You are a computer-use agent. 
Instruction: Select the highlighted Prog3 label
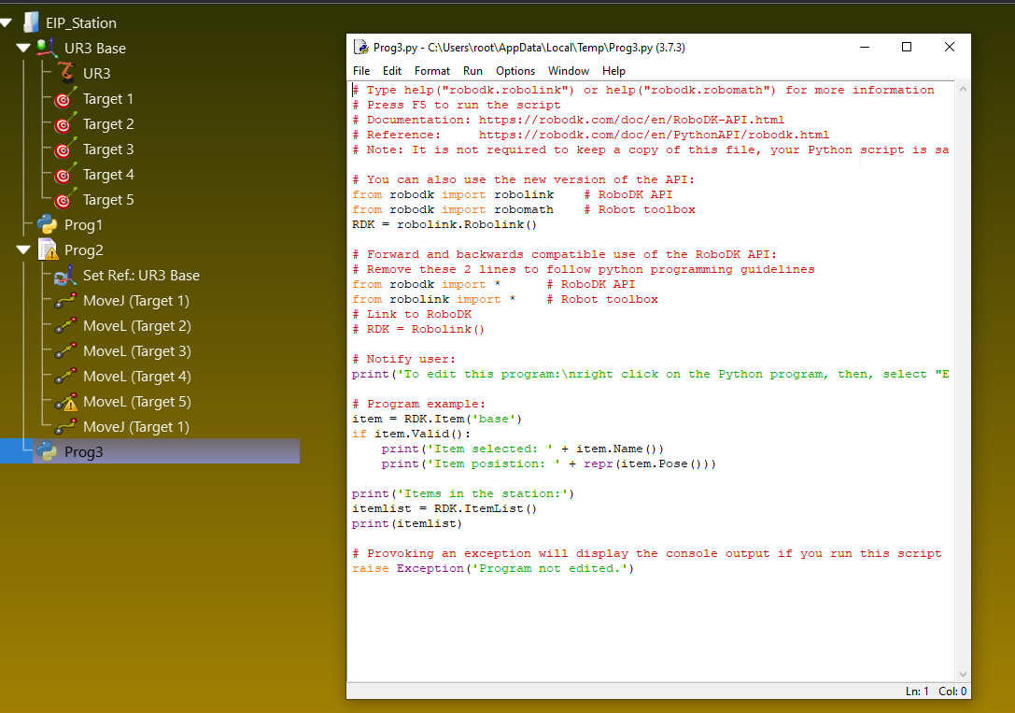coord(83,452)
